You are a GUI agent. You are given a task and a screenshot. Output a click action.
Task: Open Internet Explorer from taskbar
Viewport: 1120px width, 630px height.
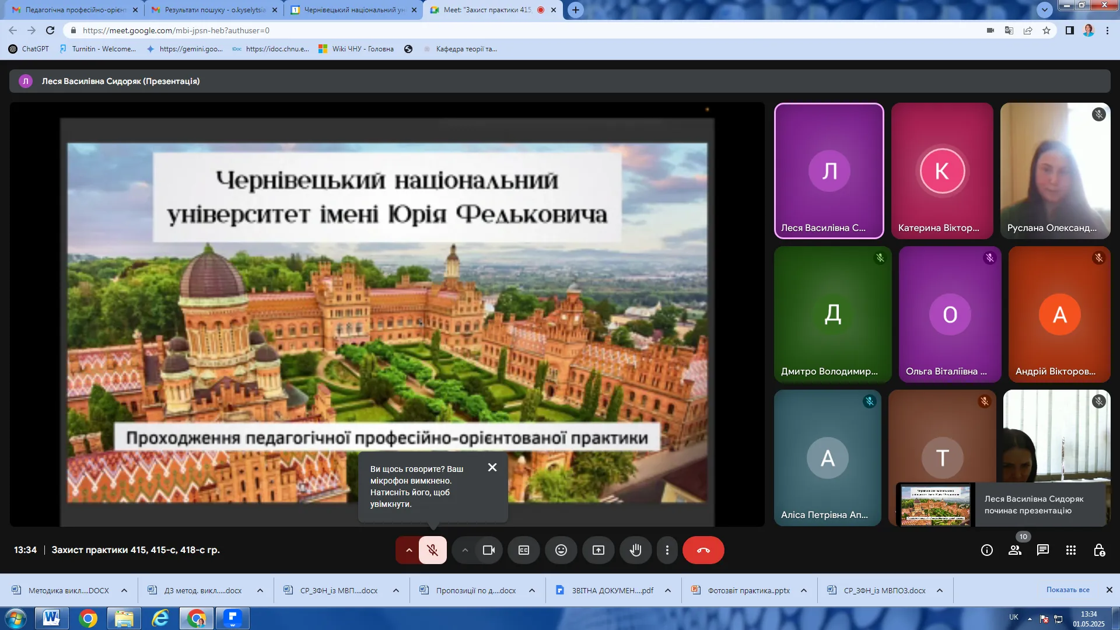(160, 618)
